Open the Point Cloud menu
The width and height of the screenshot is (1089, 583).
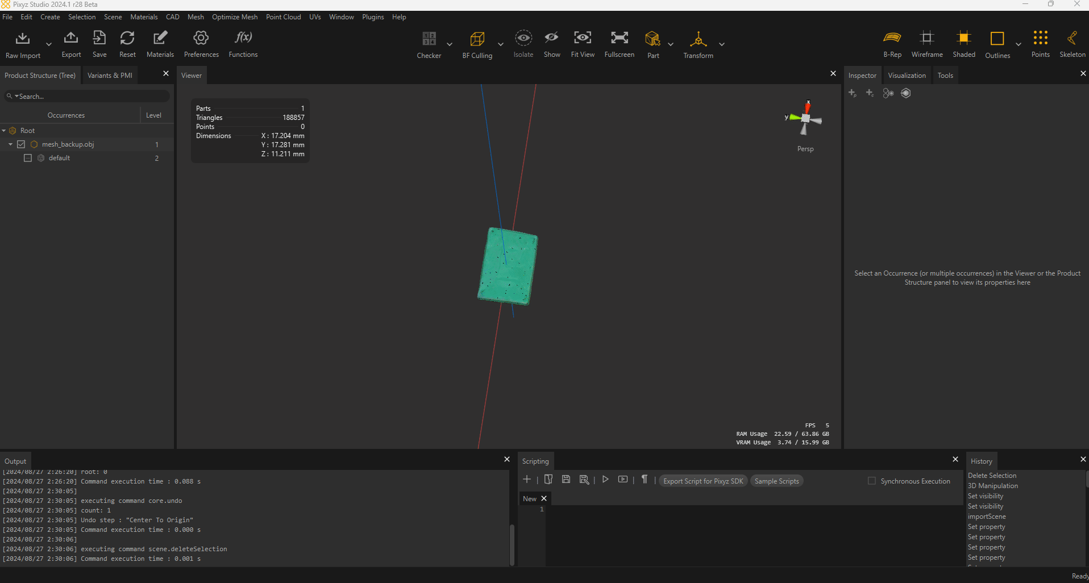284,17
